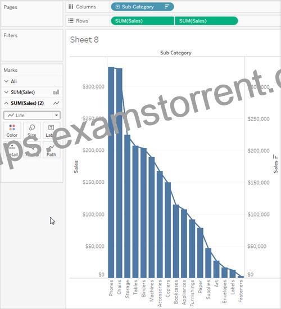The image size is (281, 309).
Task: Click the line icon beside SUM(Sales) (2)
Action: click(56, 103)
